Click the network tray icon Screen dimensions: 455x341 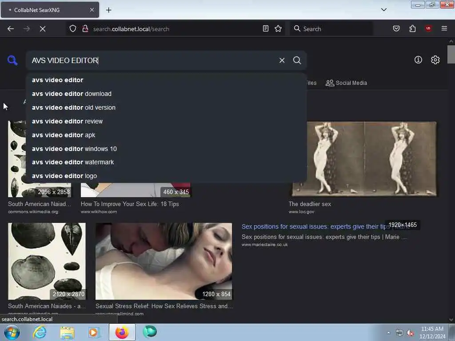pos(399,333)
